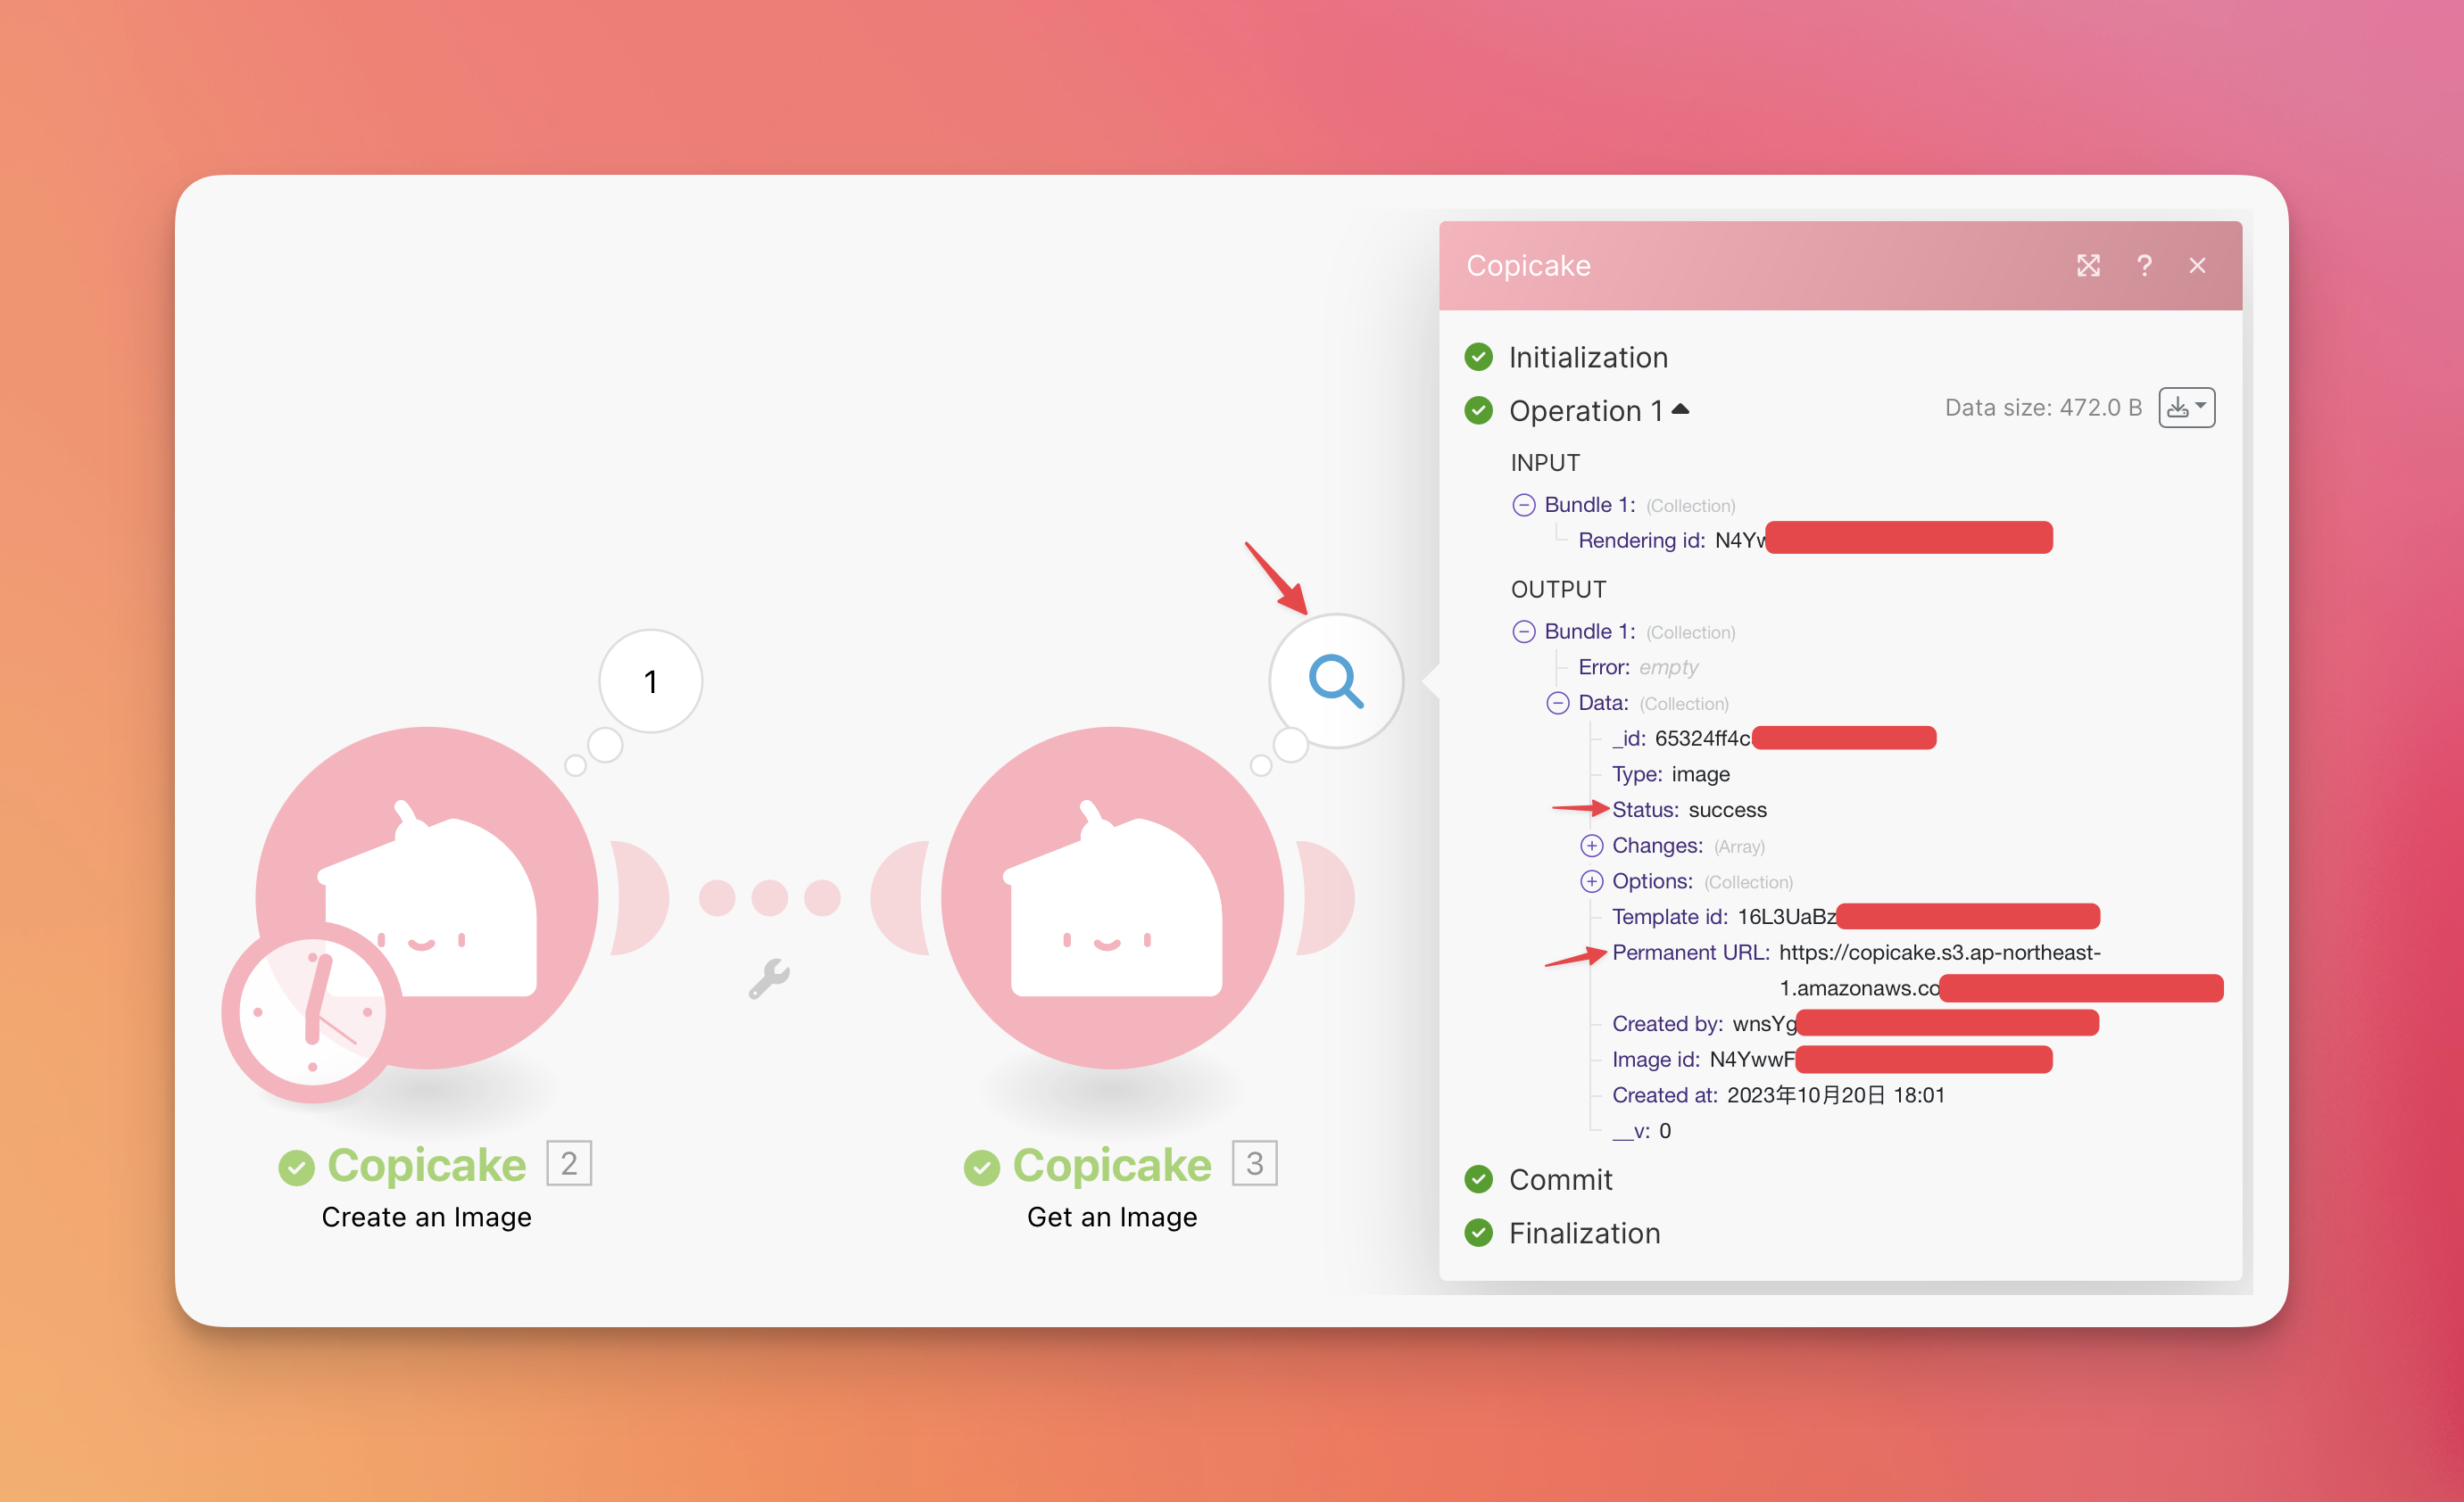Viewport: 2464px width, 1502px height.
Task: Collapse Operation 1 details
Action: click(x=1680, y=409)
